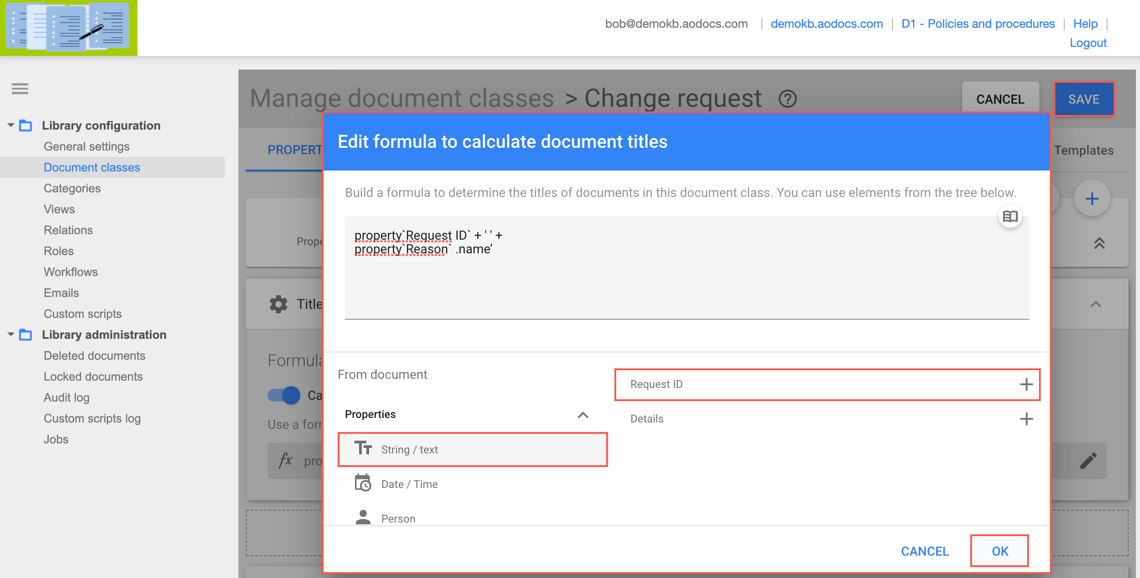Click the Person type icon
Image resolution: width=1140 pixels, height=578 pixels.
click(363, 518)
